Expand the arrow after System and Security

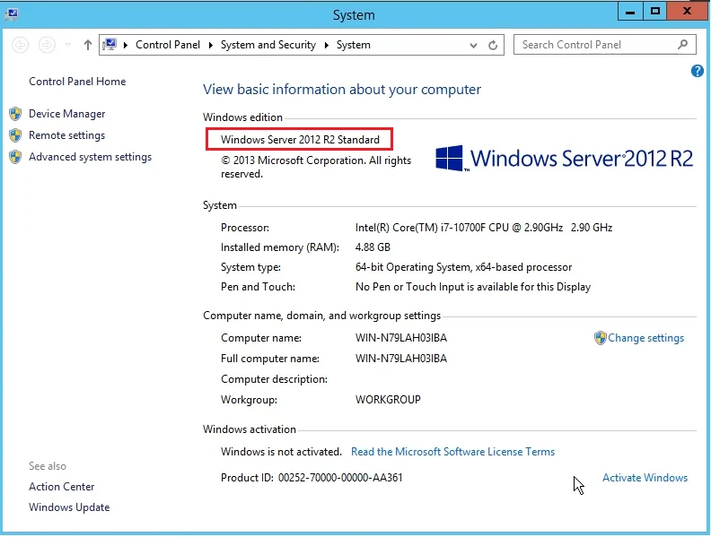click(x=327, y=45)
